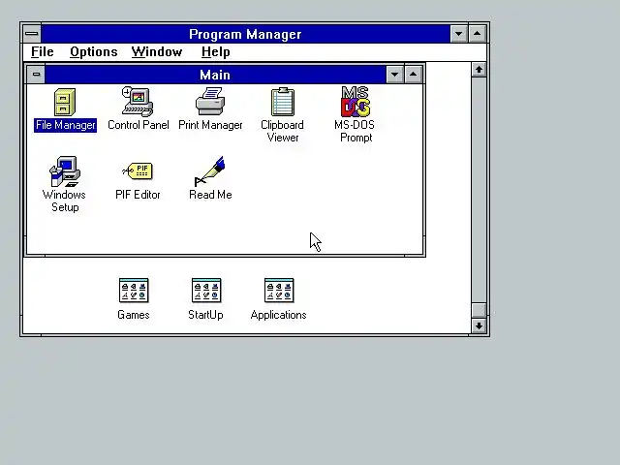
Task: Click the vertical scrollbar's down arrow
Action: pos(479,325)
